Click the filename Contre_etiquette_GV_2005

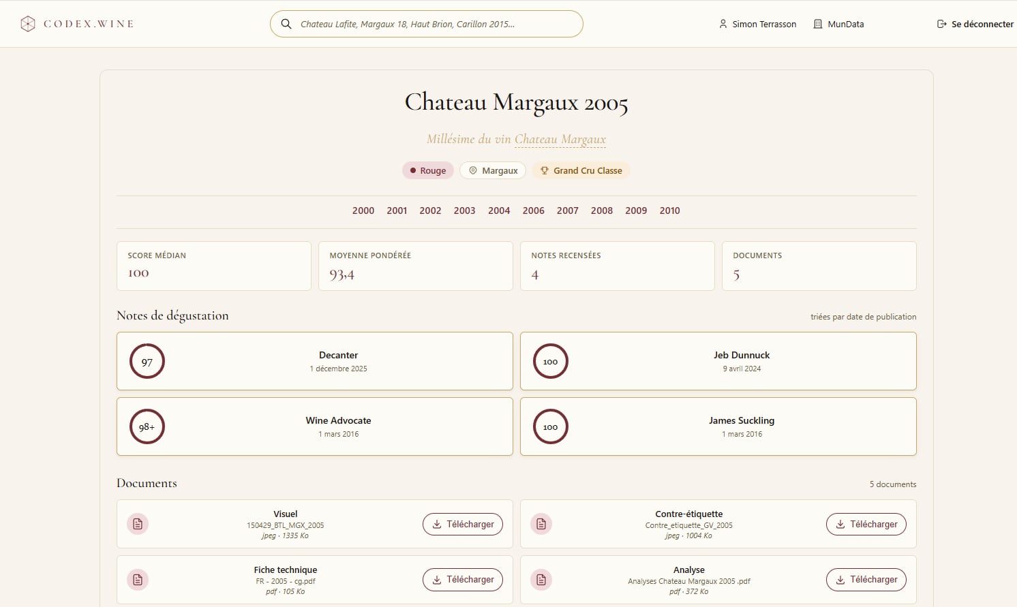coord(689,525)
